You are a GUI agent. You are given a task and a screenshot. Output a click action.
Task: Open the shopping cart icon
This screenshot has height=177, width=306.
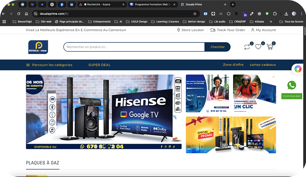(270, 47)
